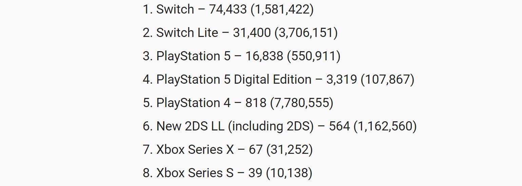522x186 pixels.
Task: Click the 107,867 Digital Edition total
Action: [387, 80]
